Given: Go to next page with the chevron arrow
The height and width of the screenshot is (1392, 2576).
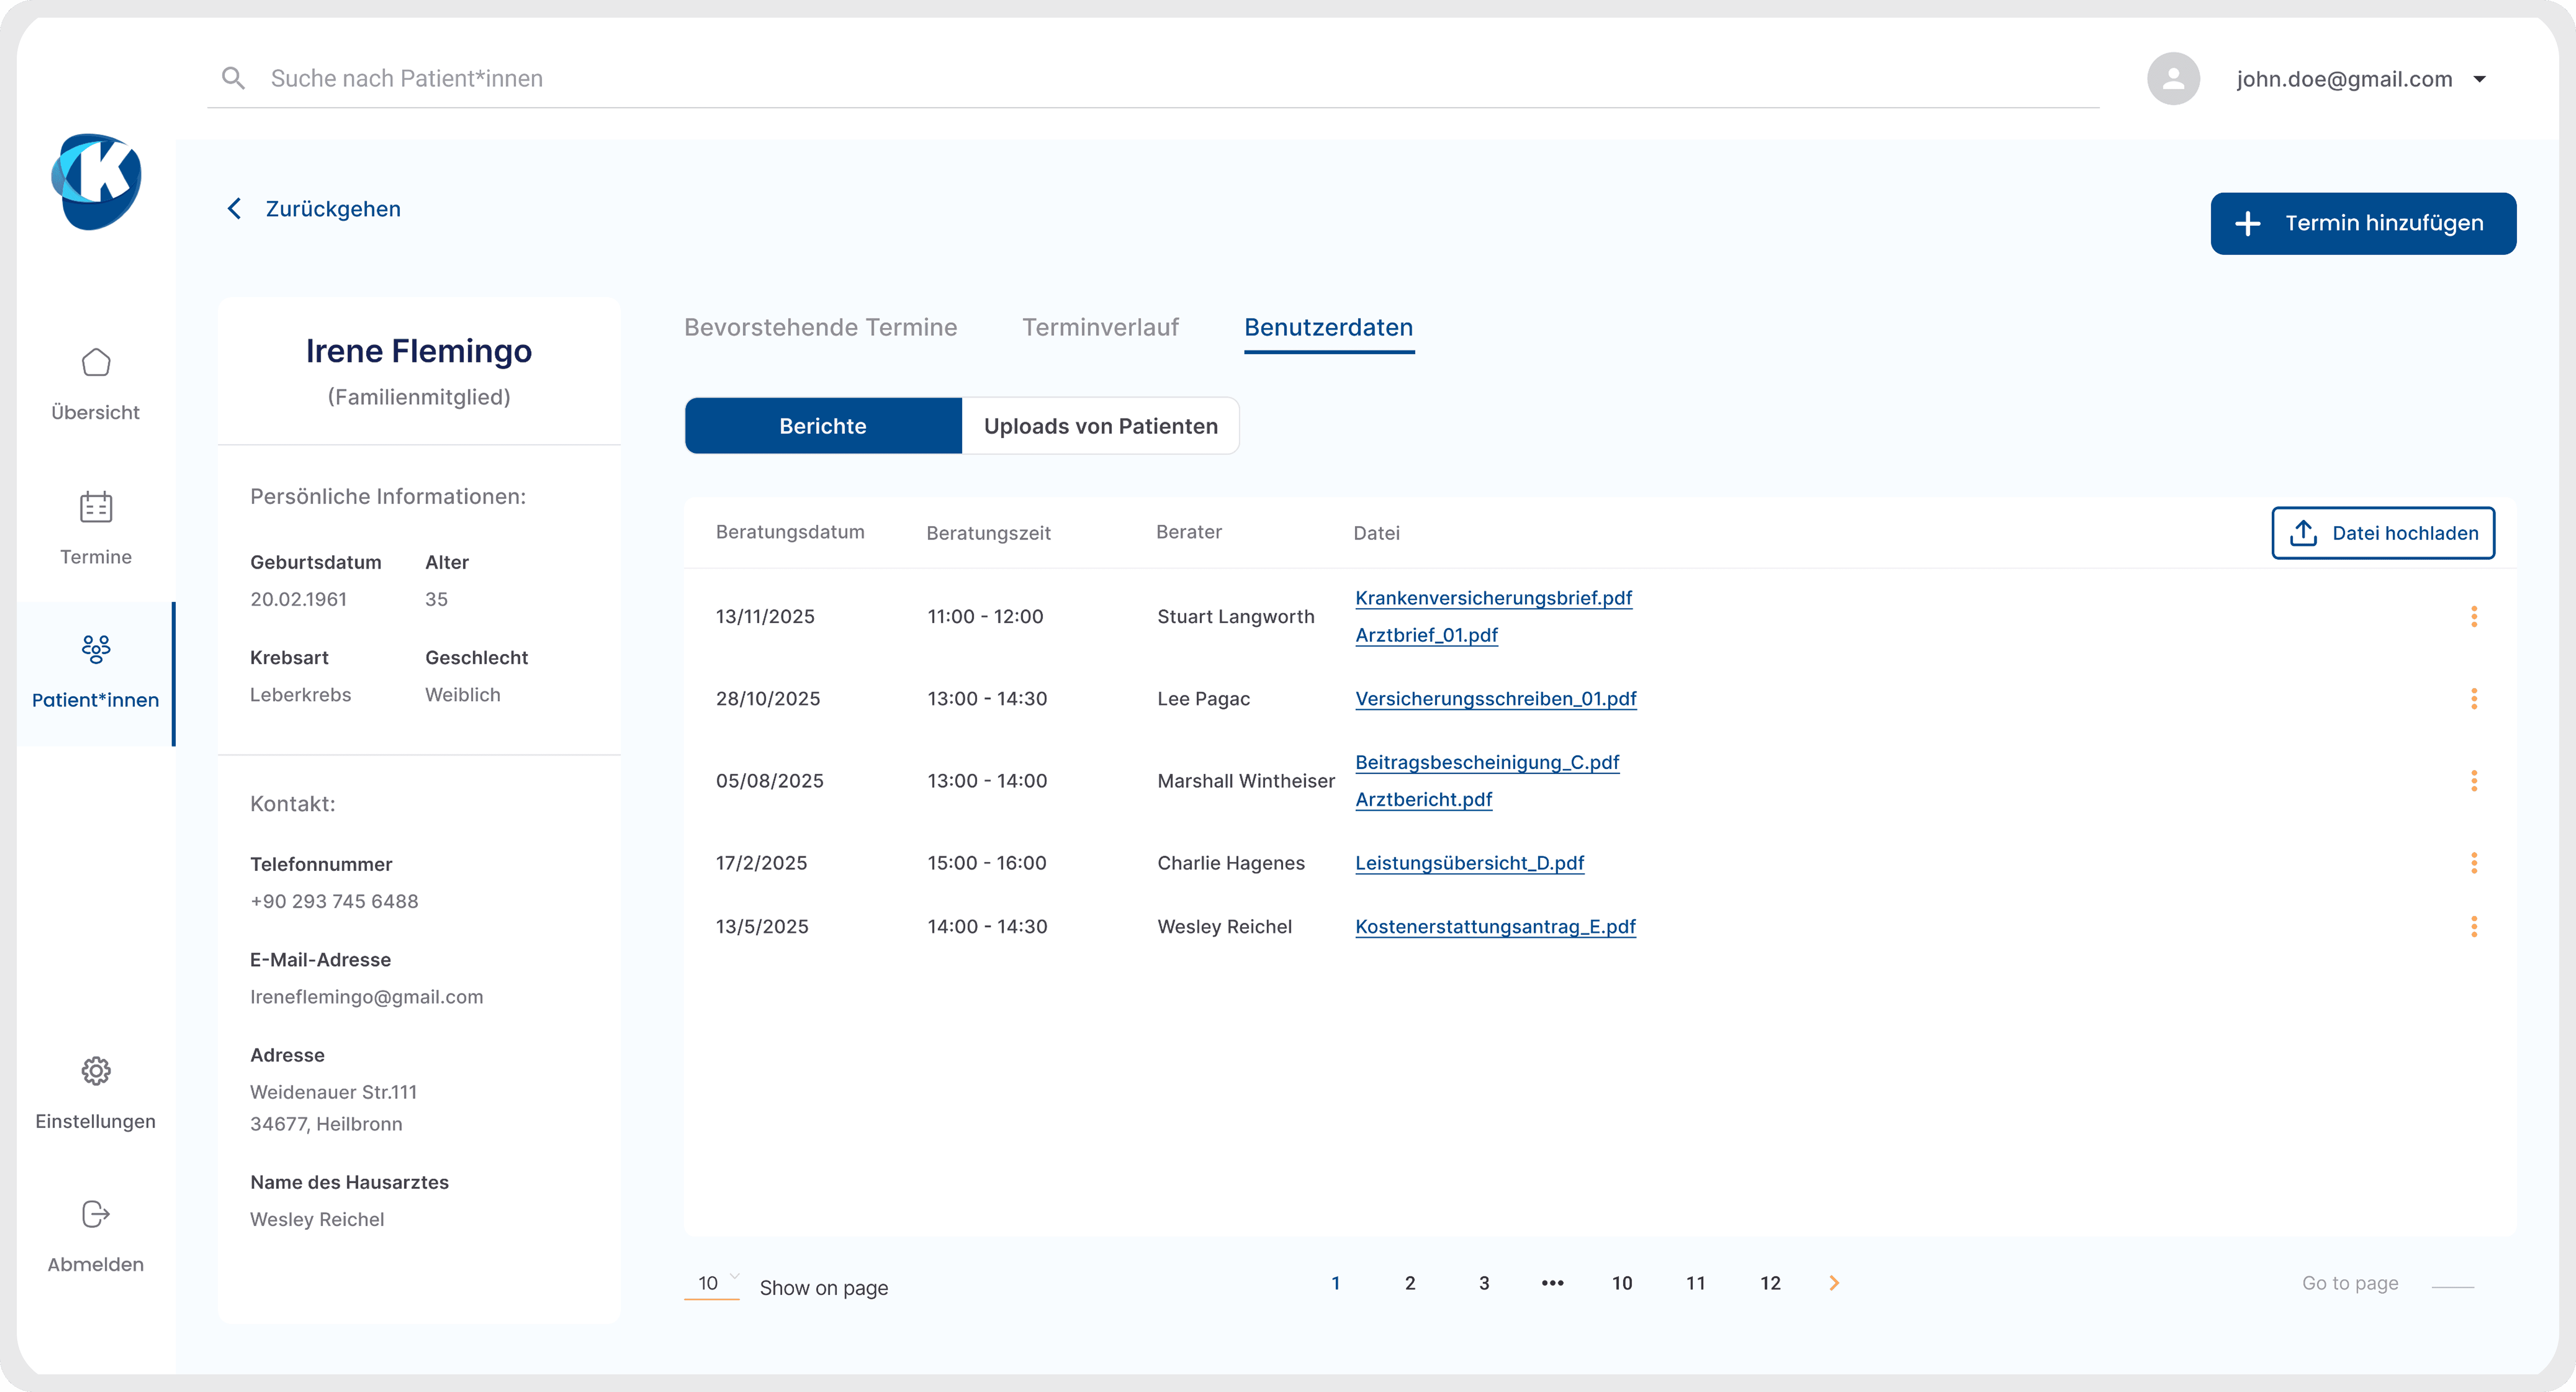Looking at the screenshot, I should pyautogui.click(x=1833, y=1283).
